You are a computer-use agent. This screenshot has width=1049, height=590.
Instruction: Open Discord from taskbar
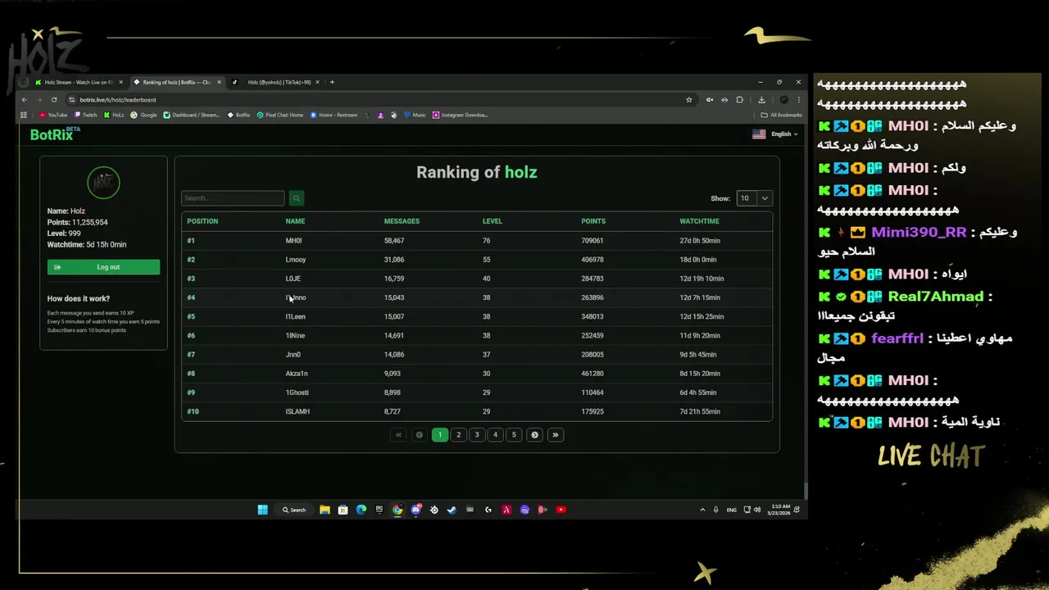tap(416, 510)
